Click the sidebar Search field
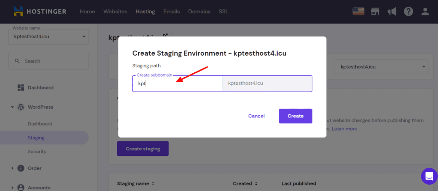This screenshot has width=438, height=191. pos(49,61)
